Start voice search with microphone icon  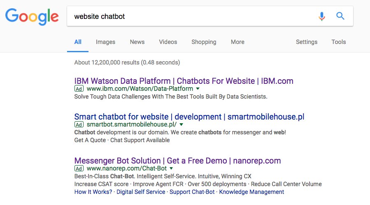pos(322,16)
